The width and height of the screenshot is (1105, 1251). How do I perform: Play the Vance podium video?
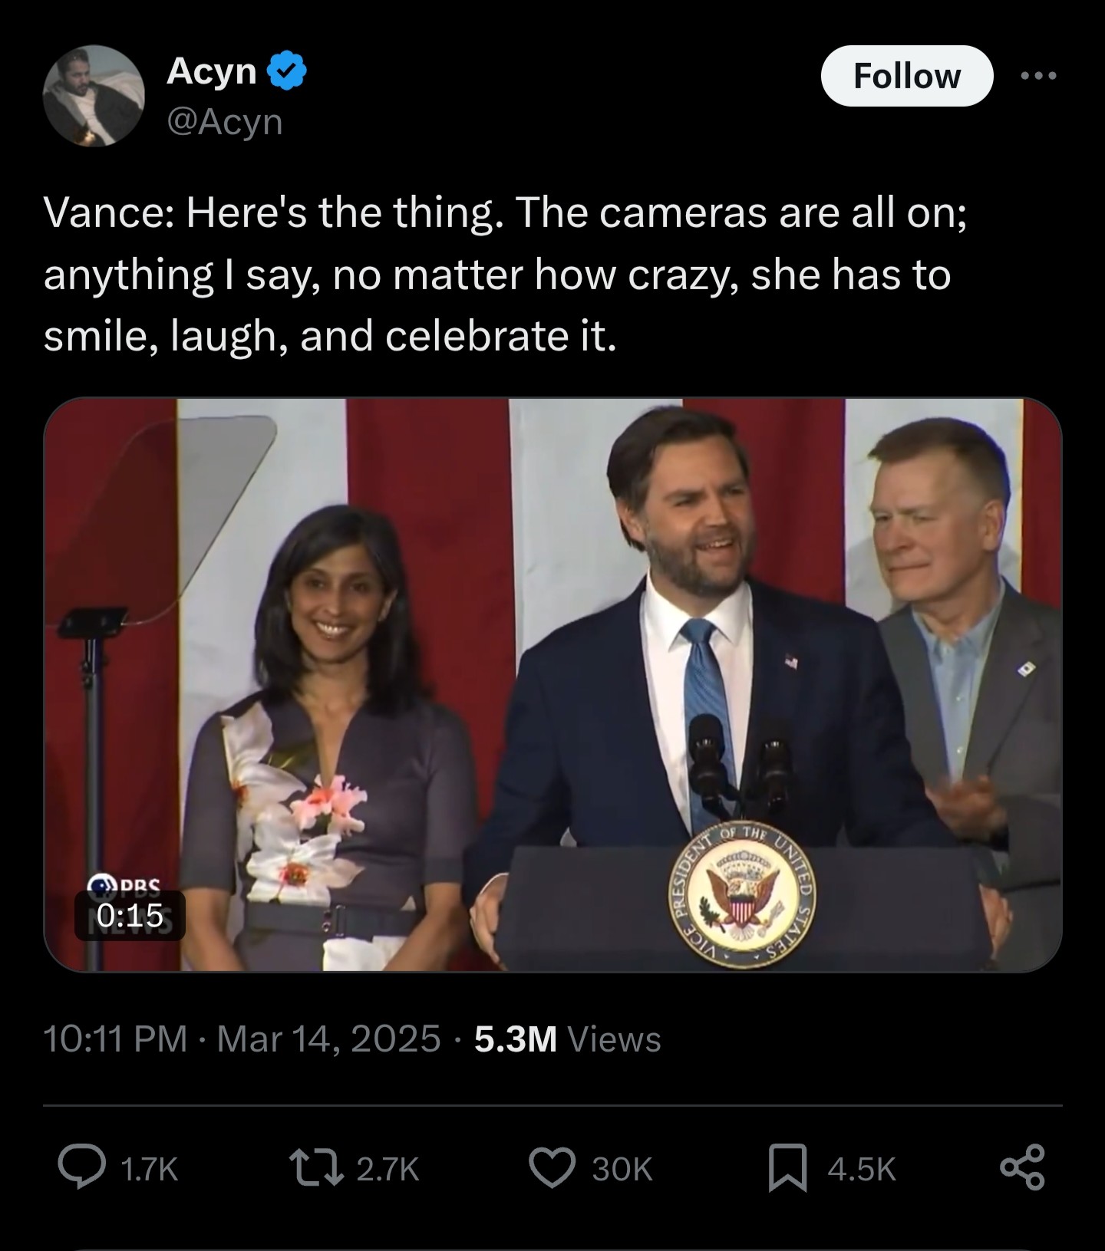(552, 684)
